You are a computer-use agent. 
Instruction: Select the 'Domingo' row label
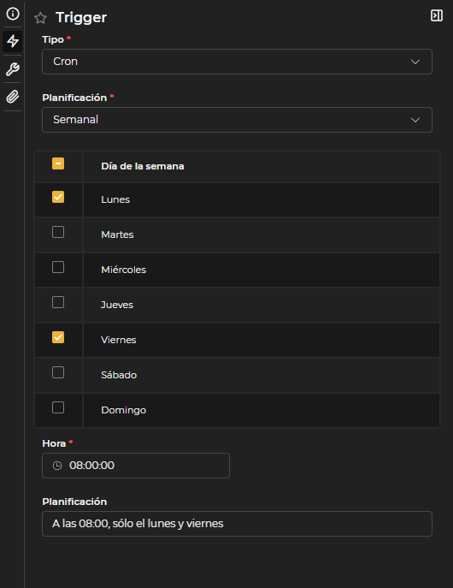(124, 410)
